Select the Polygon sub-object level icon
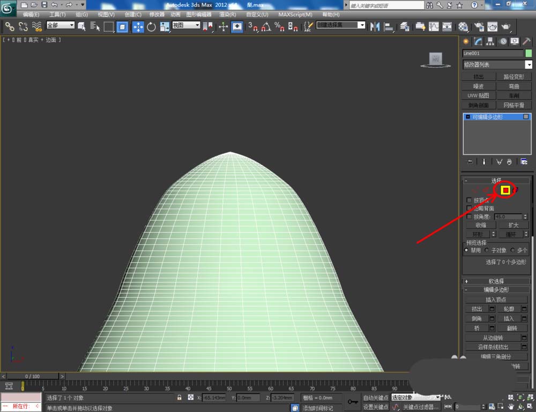 coord(505,190)
